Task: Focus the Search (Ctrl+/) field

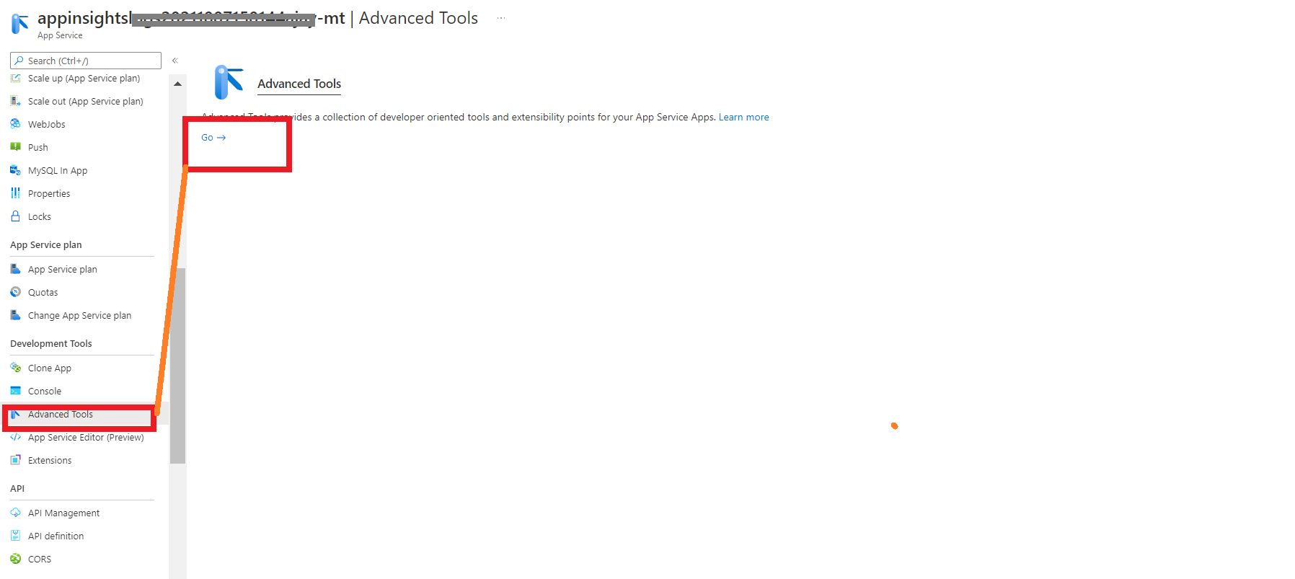Action: [86, 61]
